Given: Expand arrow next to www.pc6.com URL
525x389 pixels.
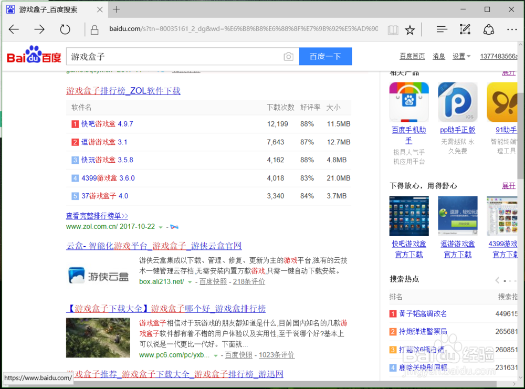Looking at the screenshot, I should tap(216, 355).
